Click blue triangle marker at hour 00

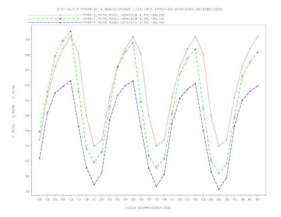(x=40, y=158)
